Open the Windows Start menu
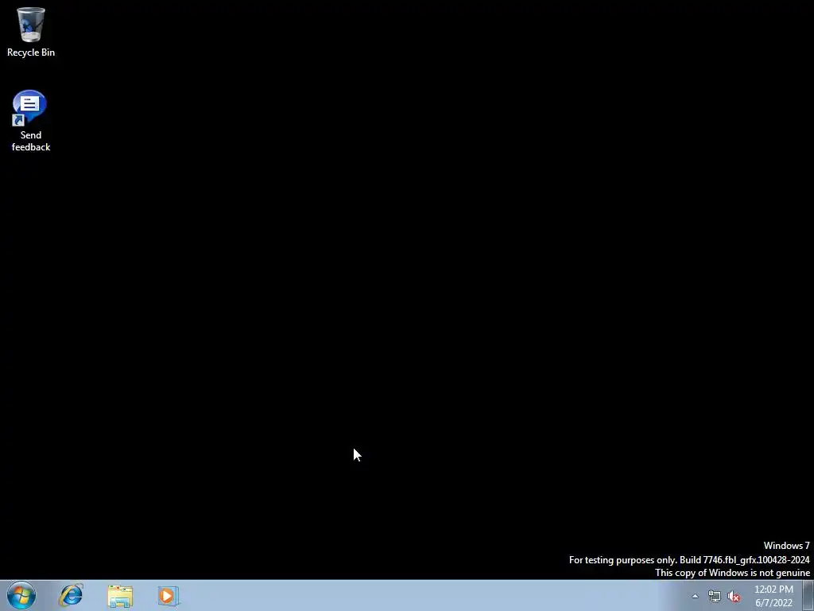 (x=21, y=595)
